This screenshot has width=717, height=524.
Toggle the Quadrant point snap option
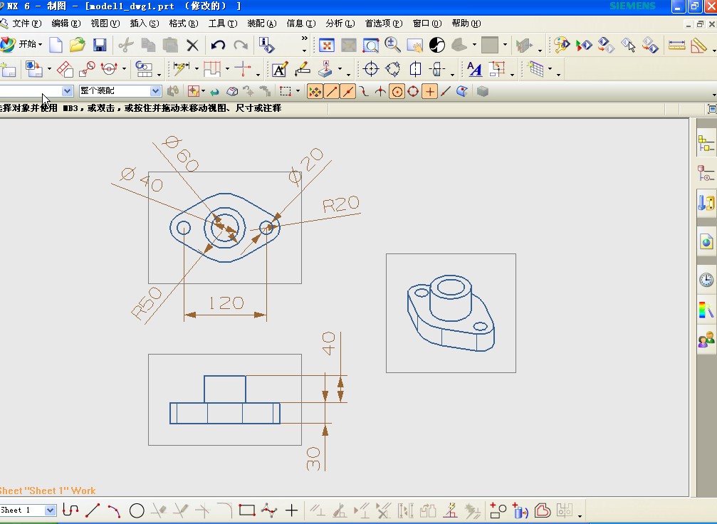coord(413,91)
